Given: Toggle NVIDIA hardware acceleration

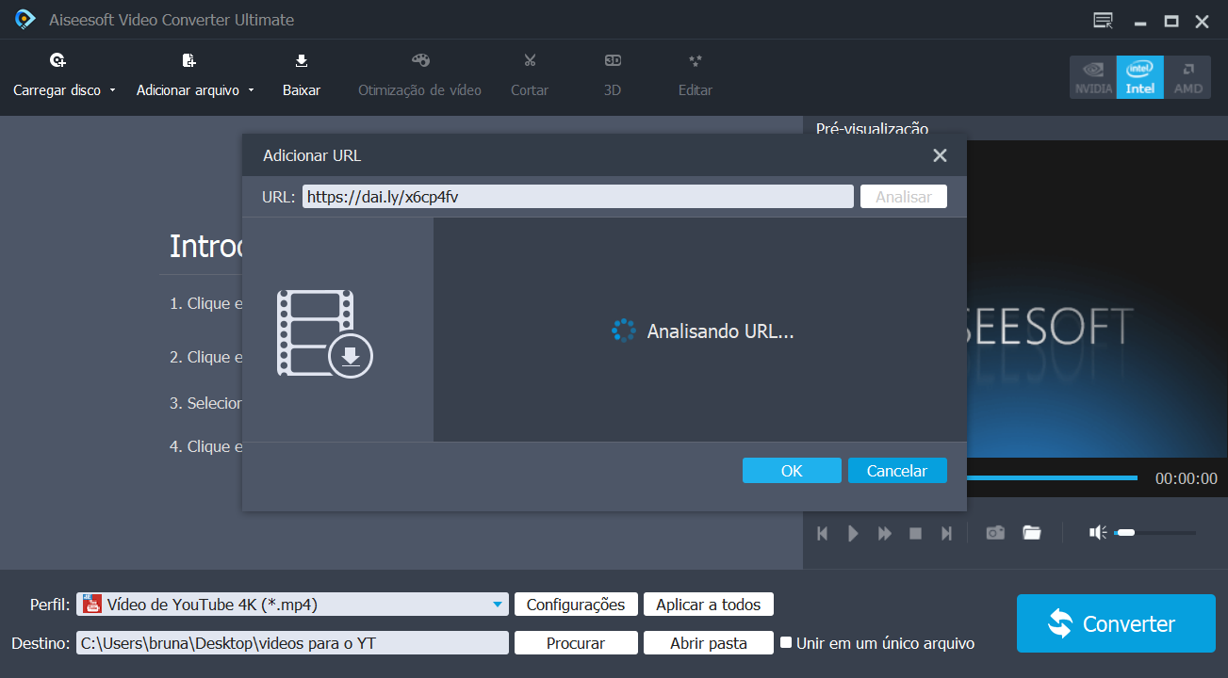Looking at the screenshot, I should [1093, 77].
